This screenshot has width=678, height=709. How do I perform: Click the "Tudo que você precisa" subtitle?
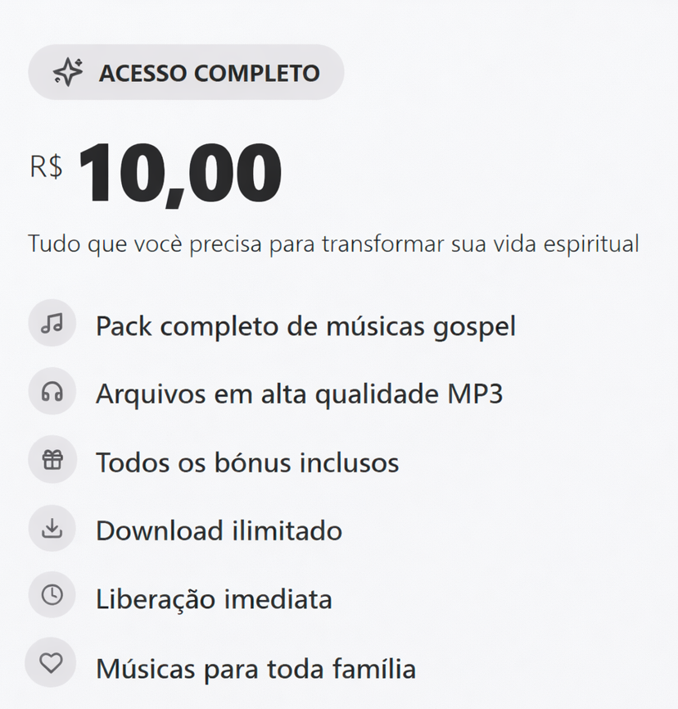click(333, 244)
